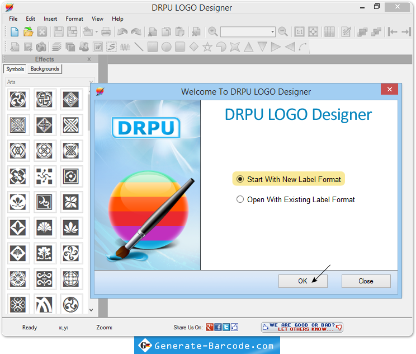Click the Zoom In magnifier icon
The width and height of the screenshot is (416, 354).
[212, 32]
